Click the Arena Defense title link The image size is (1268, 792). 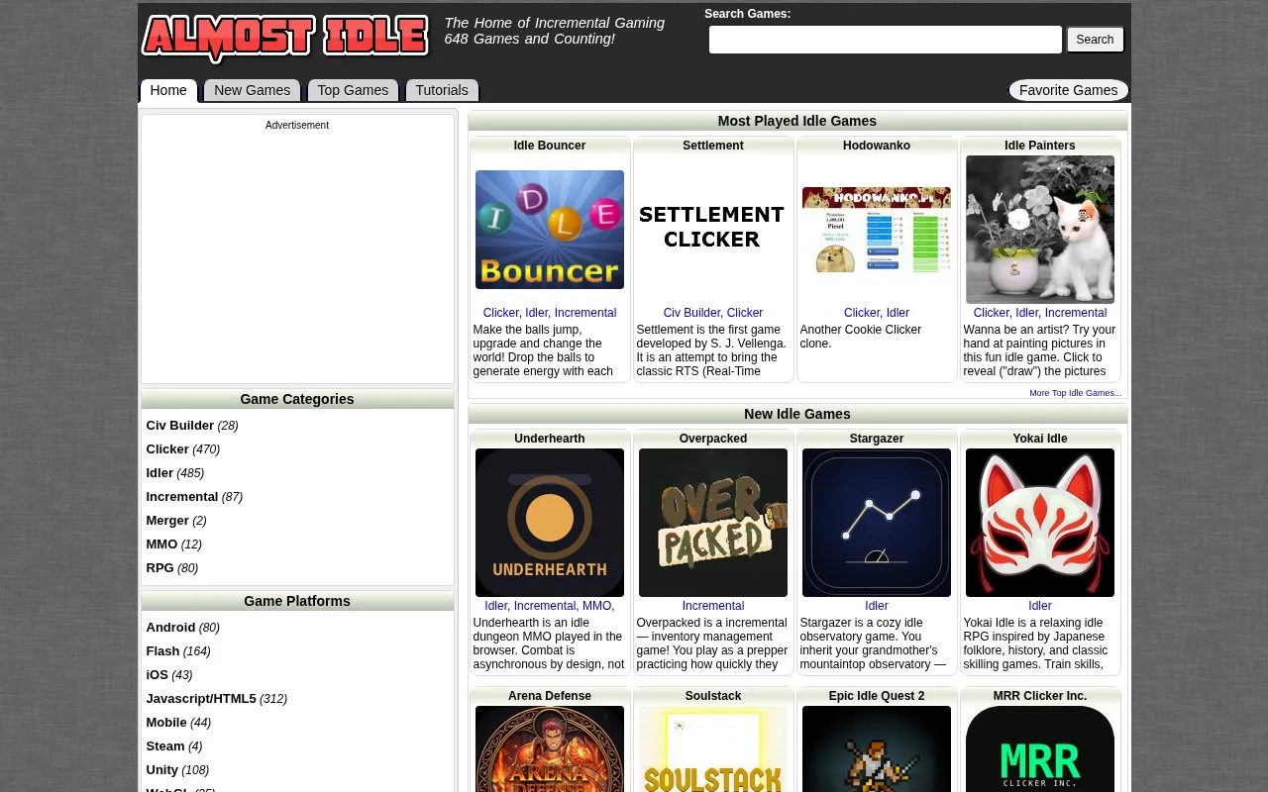click(x=550, y=696)
